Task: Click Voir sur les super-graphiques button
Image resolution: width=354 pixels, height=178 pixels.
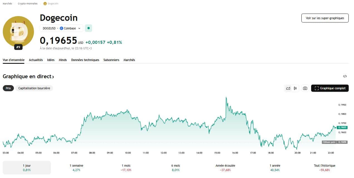Action: [x=325, y=18]
